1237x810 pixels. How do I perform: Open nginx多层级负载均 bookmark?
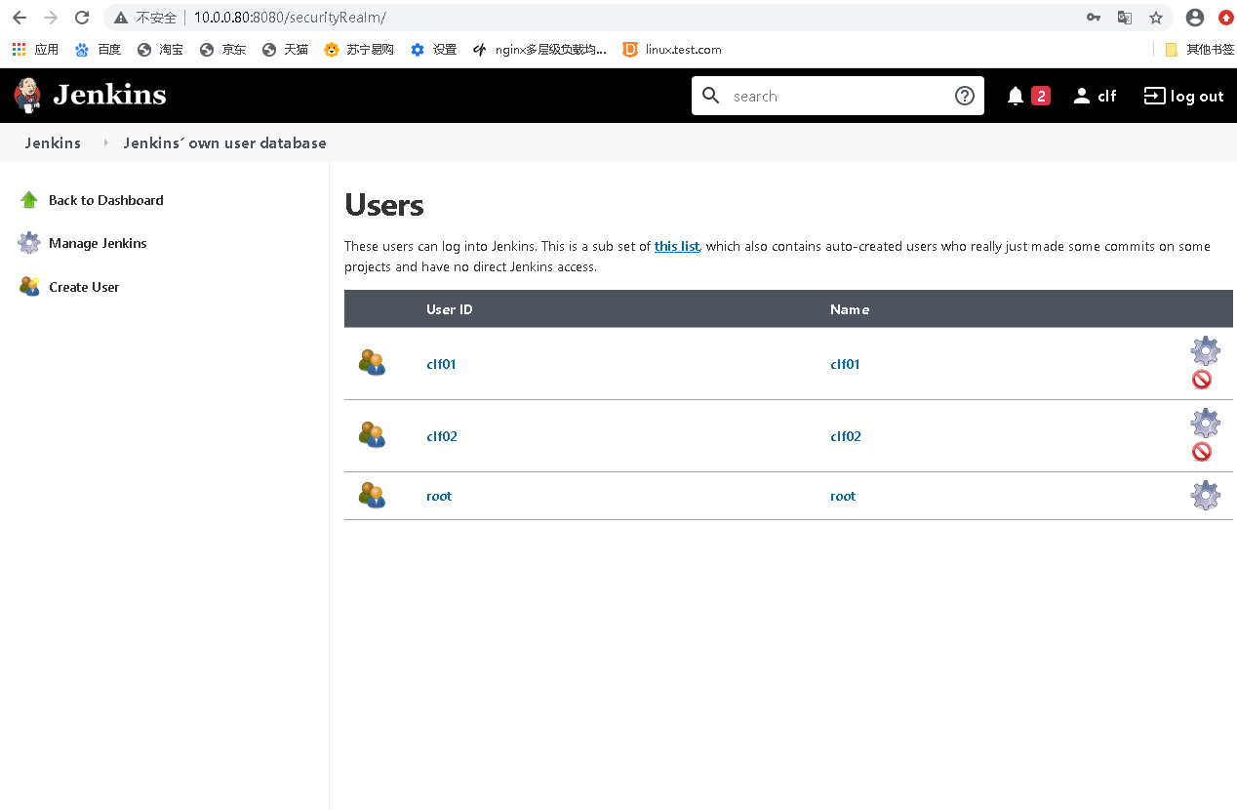[539, 49]
